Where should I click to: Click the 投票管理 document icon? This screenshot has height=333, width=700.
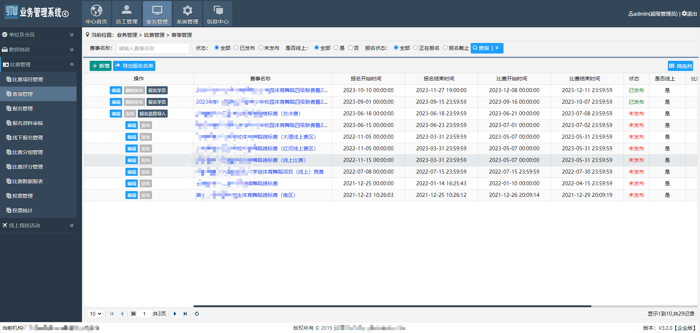9,196
